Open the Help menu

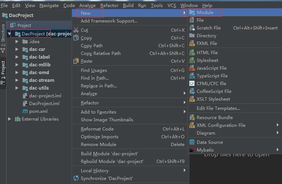(207, 6)
